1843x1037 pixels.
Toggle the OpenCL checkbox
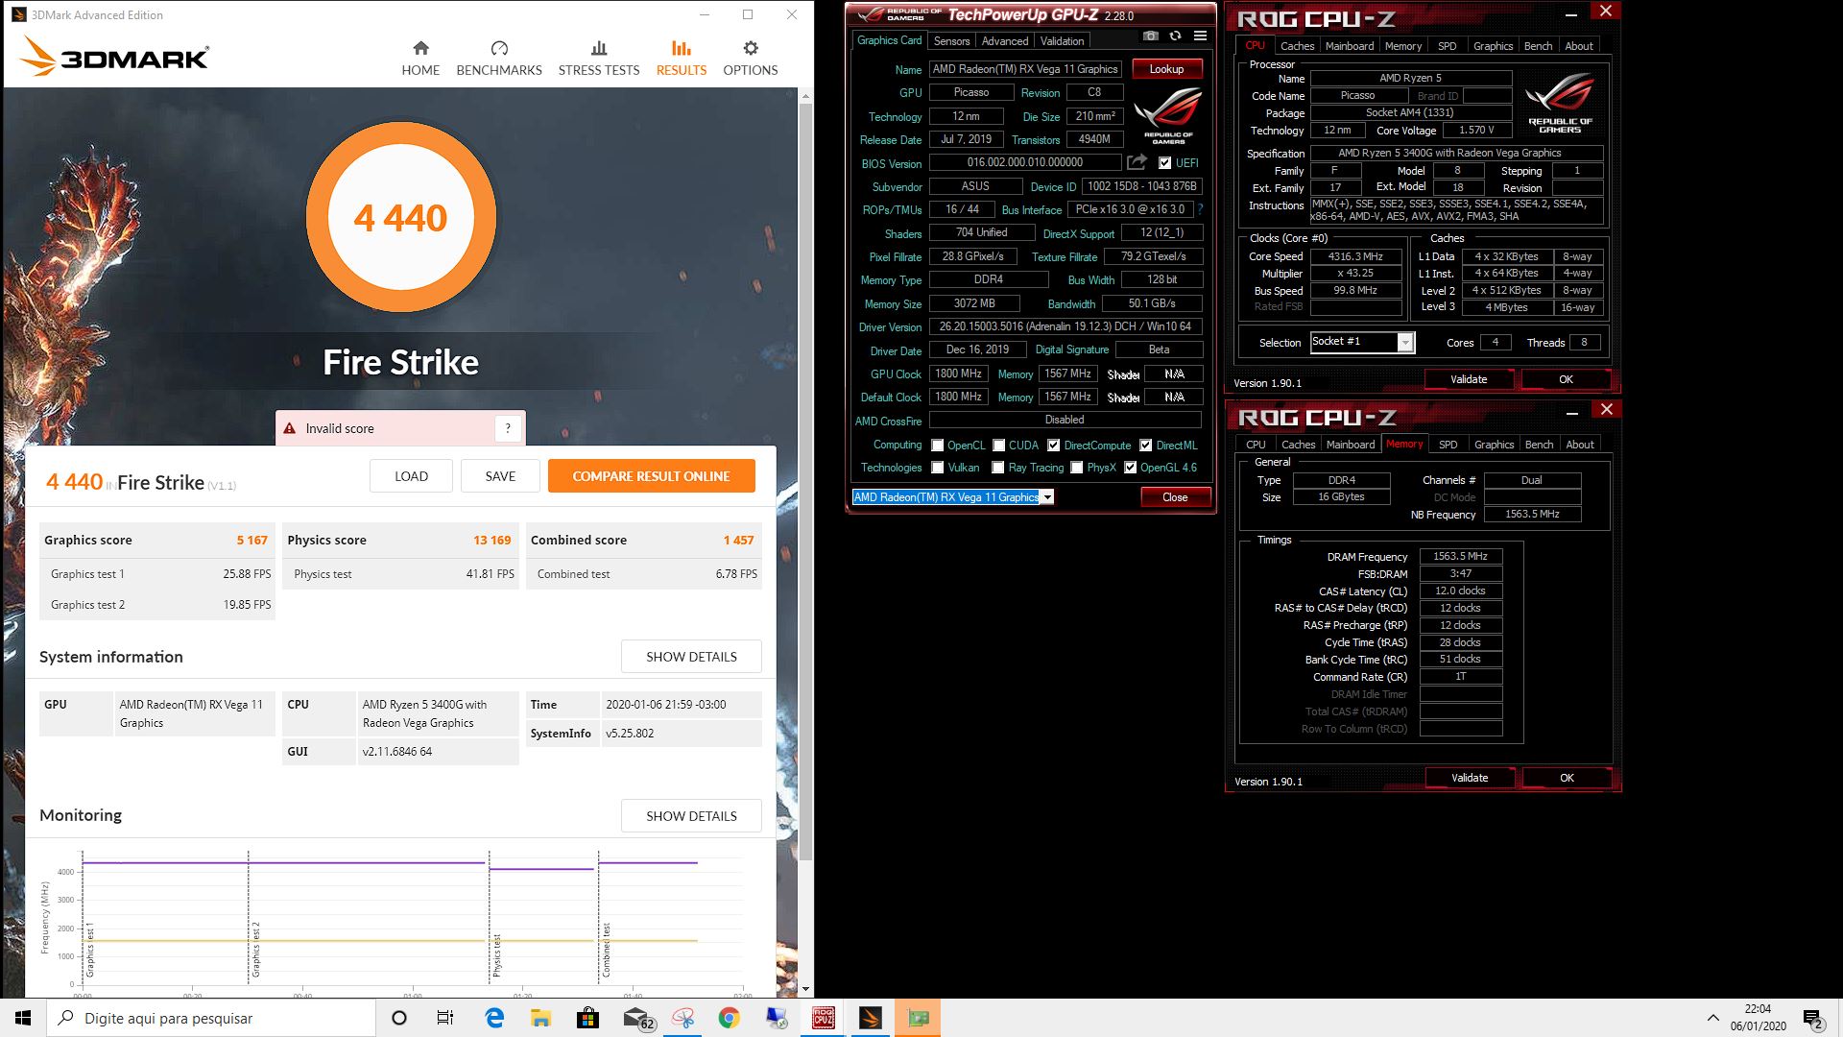pyautogui.click(x=937, y=446)
